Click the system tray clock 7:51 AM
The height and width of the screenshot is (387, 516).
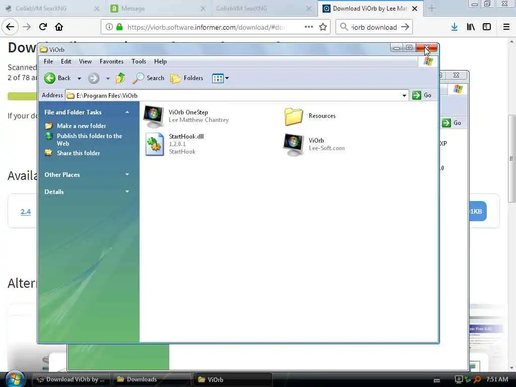tap(497, 379)
